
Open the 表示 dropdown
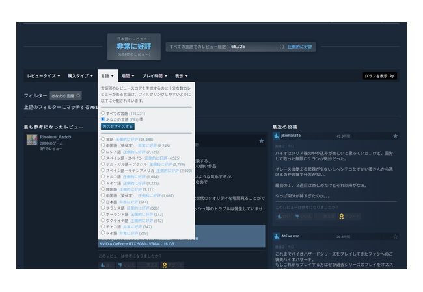pos(182,76)
